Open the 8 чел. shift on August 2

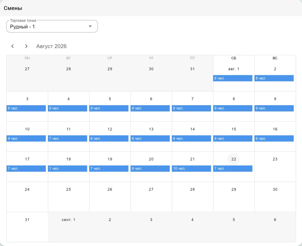coord(274,78)
